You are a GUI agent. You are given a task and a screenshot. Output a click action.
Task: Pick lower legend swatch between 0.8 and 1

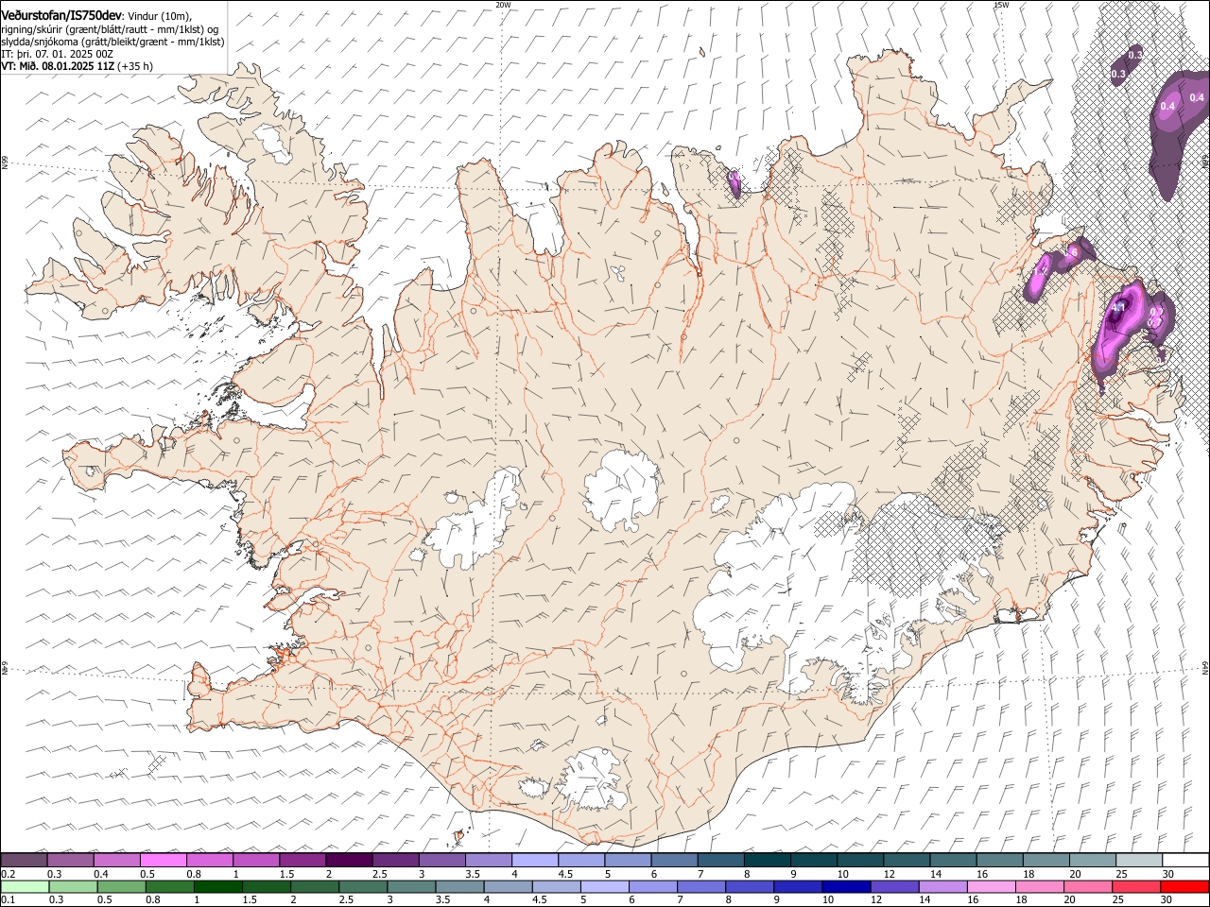coord(169,886)
